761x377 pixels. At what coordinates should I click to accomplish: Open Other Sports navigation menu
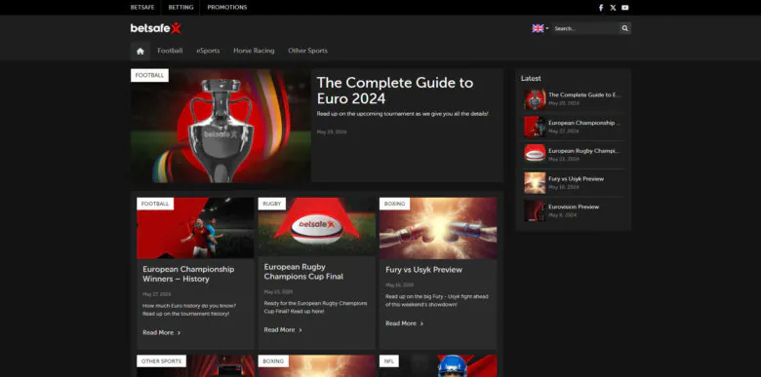point(307,51)
